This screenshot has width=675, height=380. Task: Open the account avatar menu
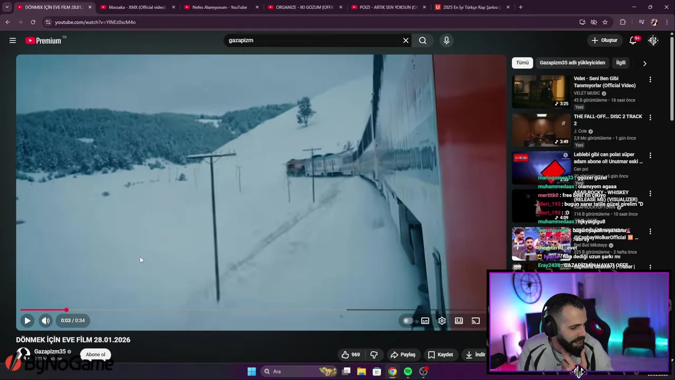(653, 40)
